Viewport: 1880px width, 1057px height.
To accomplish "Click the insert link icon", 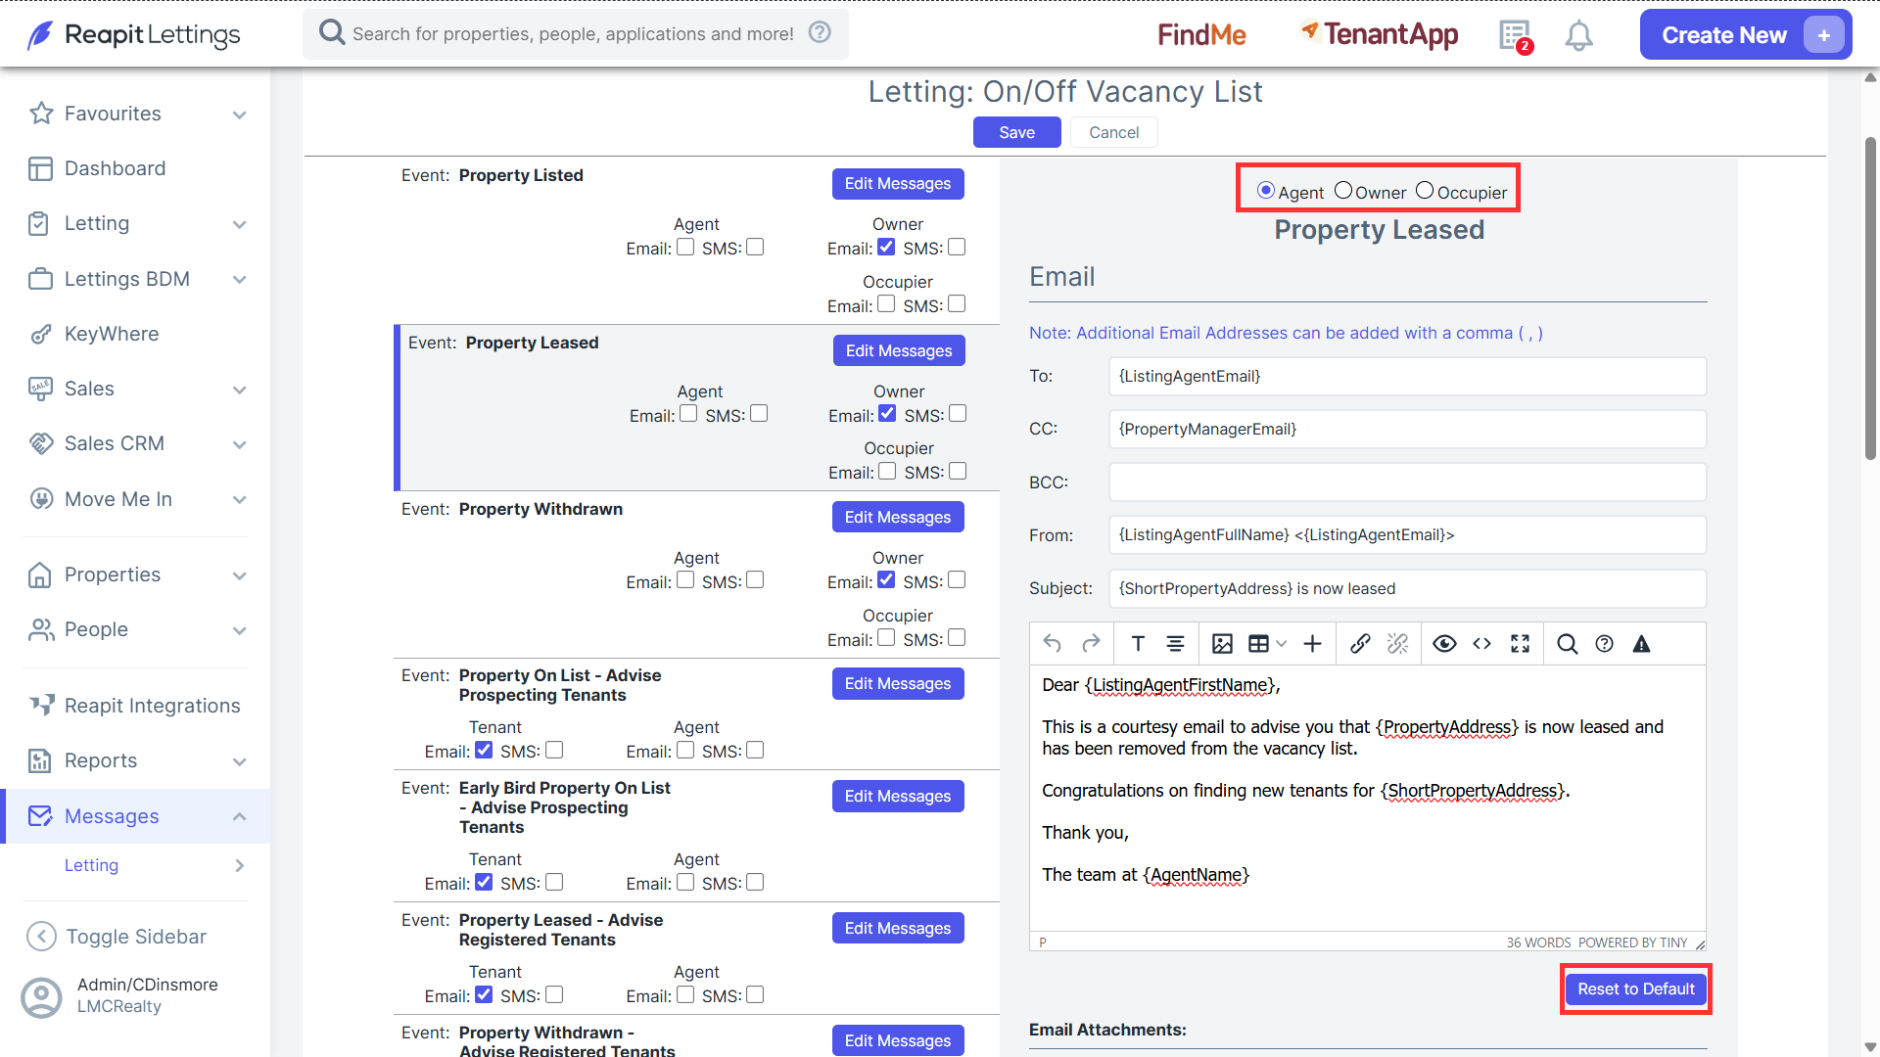I will click(1360, 644).
